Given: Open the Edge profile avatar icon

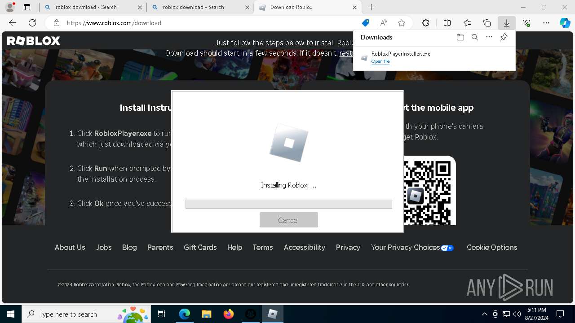Looking at the screenshot, I should click(10, 7).
